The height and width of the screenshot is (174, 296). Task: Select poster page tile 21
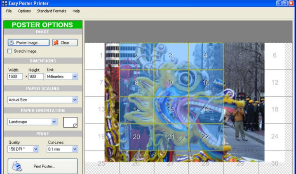(x=171, y=137)
